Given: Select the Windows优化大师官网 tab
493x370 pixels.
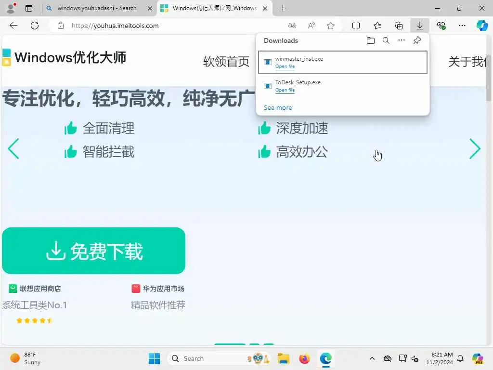Looking at the screenshot, I should tap(214, 8).
